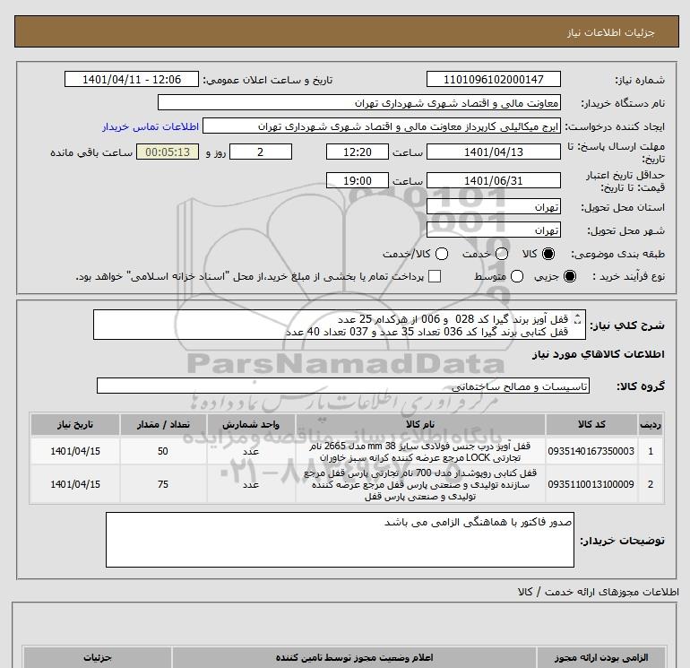Viewport: 690px width, 668px height.
Task: Click the واحد شمارش column header
Action: [x=251, y=424]
